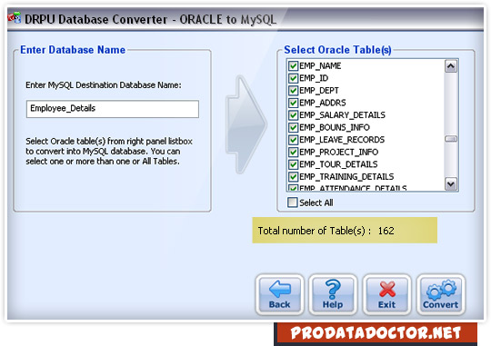
Task: Uncheck the EMP_TRAINING_DETAILS checkbox
Action: pos(293,176)
